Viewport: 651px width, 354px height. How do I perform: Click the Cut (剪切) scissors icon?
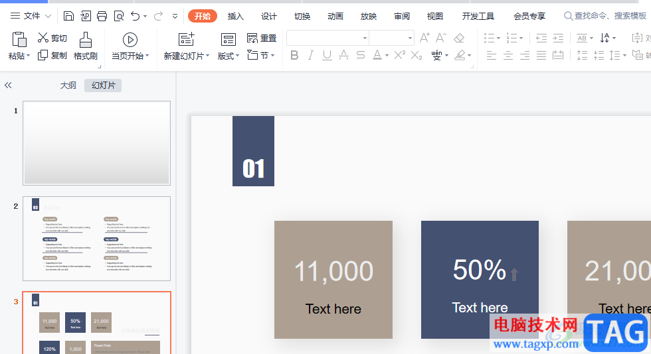coord(44,38)
